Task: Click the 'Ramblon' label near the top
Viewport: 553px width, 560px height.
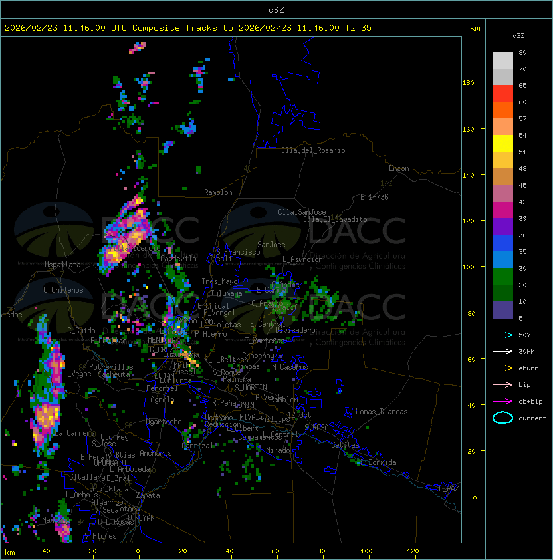Action: tap(218, 192)
